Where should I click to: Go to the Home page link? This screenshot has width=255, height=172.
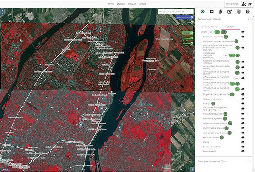pyautogui.click(x=111, y=4)
